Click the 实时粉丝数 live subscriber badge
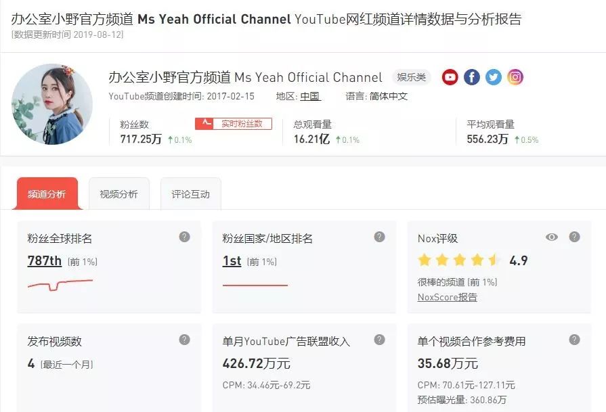Image resolution: width=606 pixels, height=412 pixels. click(233, 123)
